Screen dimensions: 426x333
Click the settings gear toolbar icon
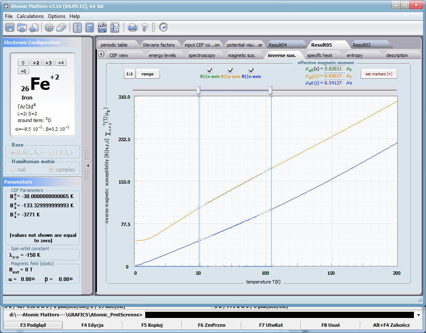49,27
